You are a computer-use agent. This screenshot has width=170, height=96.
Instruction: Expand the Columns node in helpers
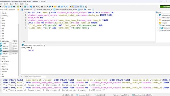158,15
